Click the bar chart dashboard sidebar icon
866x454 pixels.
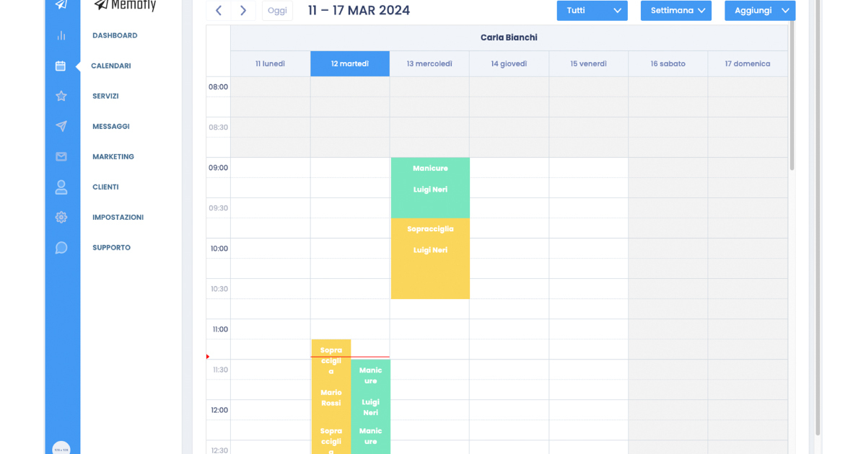(61, 35)
